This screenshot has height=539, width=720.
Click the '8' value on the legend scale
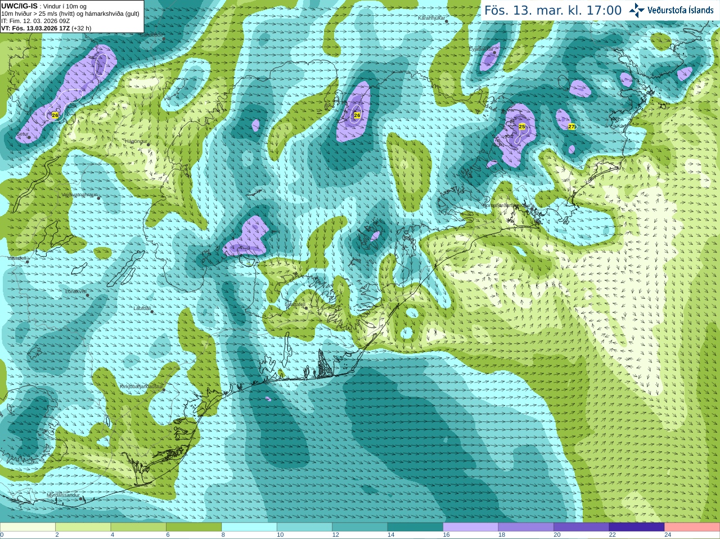click(223, 535)
